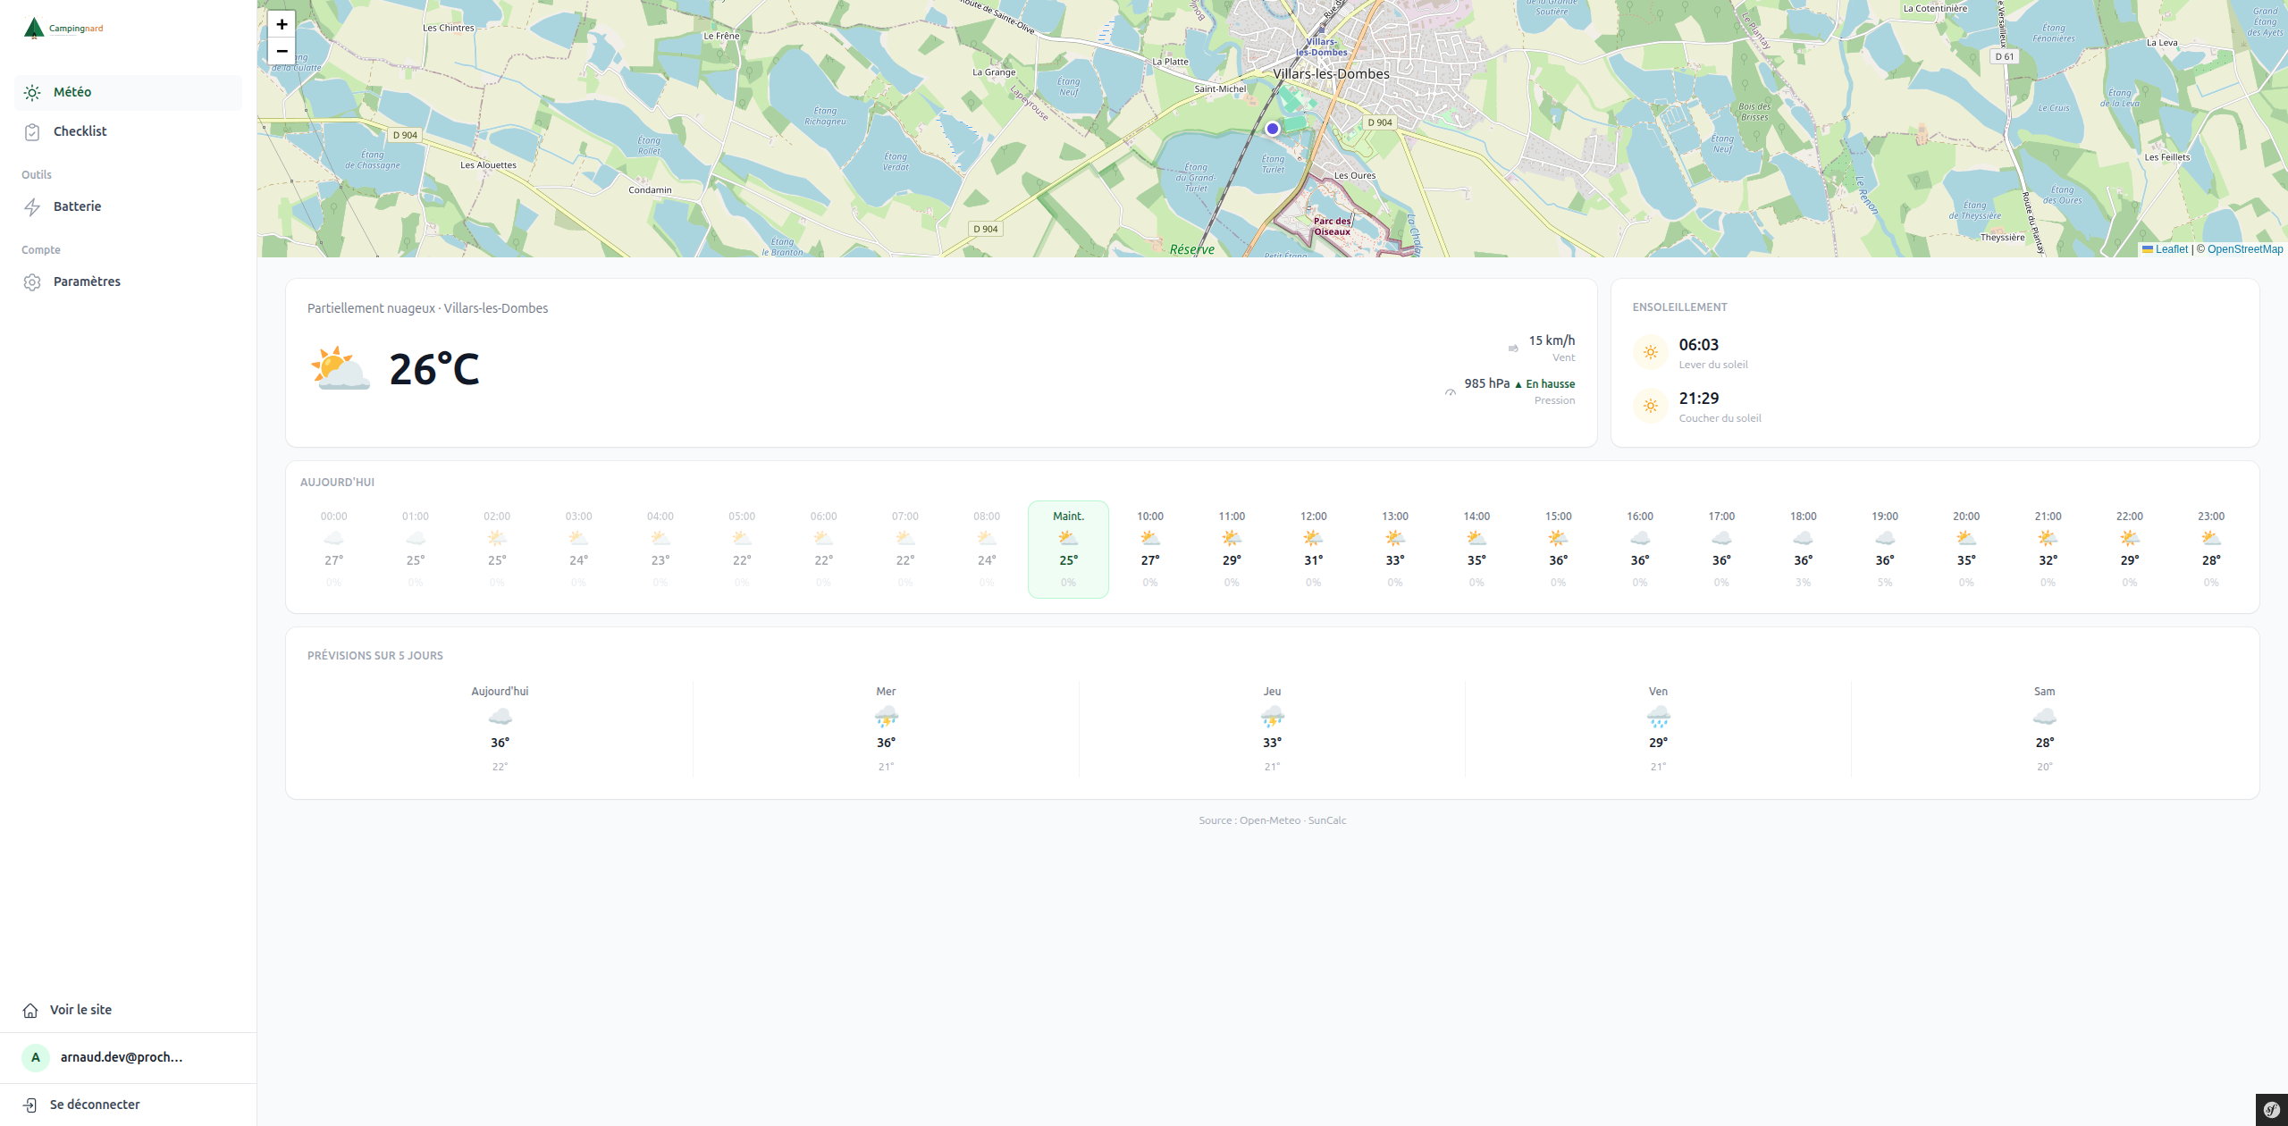The image size is (2288, 1126).
Task: Click the Mer thunderstorm forecast icon
Action: 886,717
